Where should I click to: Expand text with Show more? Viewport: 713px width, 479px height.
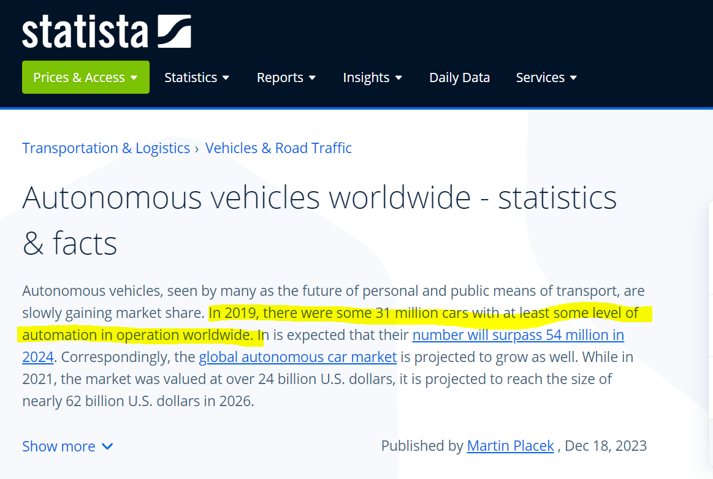pos(68,447)
